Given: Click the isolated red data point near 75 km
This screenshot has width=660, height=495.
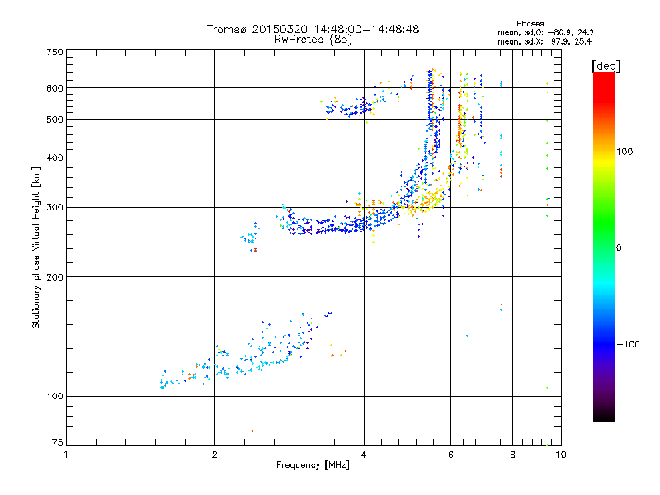Looking at the screenshot, I should [253, 431].
